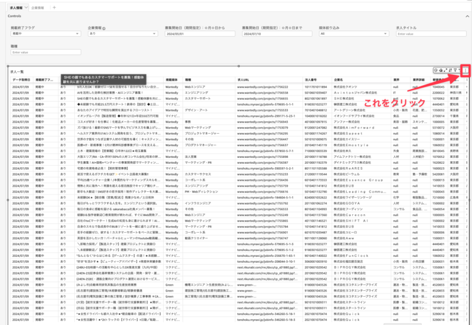Focus the 求人タイトル Enter value field

[431, 34]
